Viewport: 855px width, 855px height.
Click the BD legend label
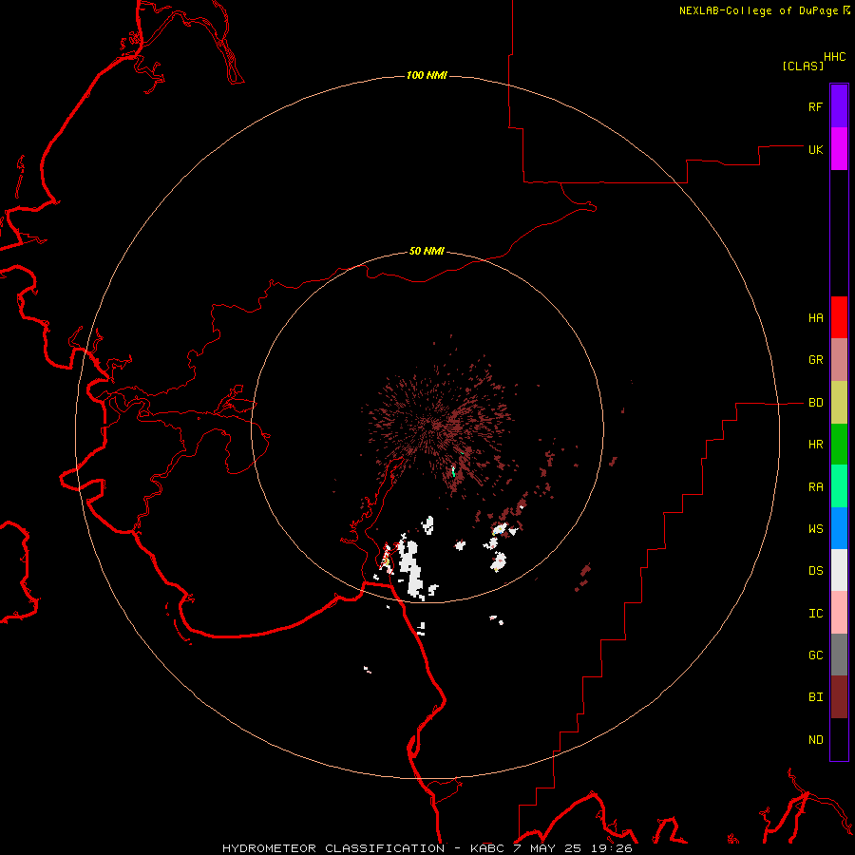click(815, 403)
